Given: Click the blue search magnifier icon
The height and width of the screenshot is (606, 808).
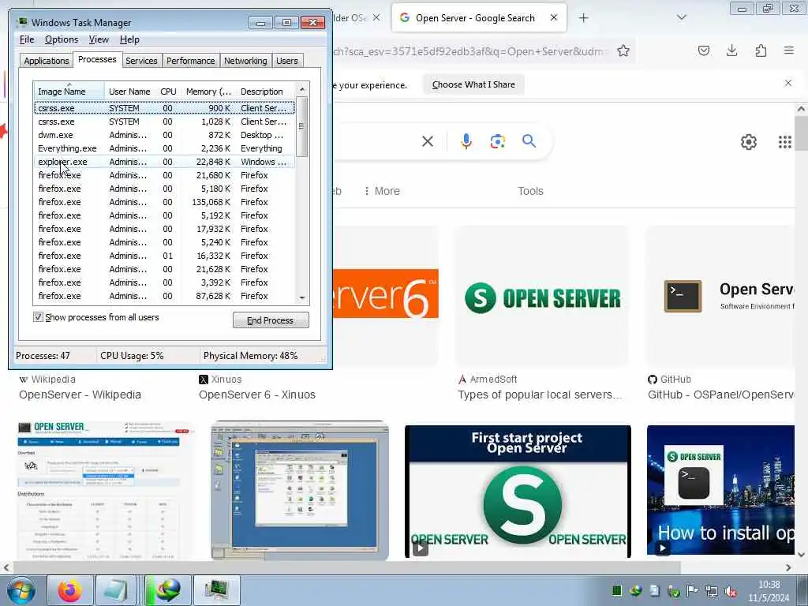Looking at the screenshot, I should tap(529, 140).
